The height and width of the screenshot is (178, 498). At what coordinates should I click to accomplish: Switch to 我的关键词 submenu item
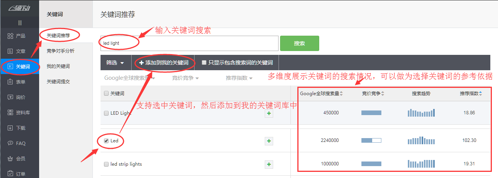[58, 66]
